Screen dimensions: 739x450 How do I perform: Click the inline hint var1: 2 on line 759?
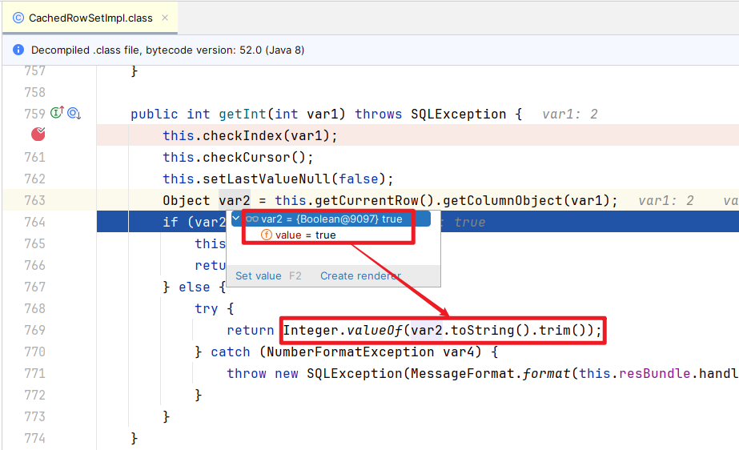(570, 114)
